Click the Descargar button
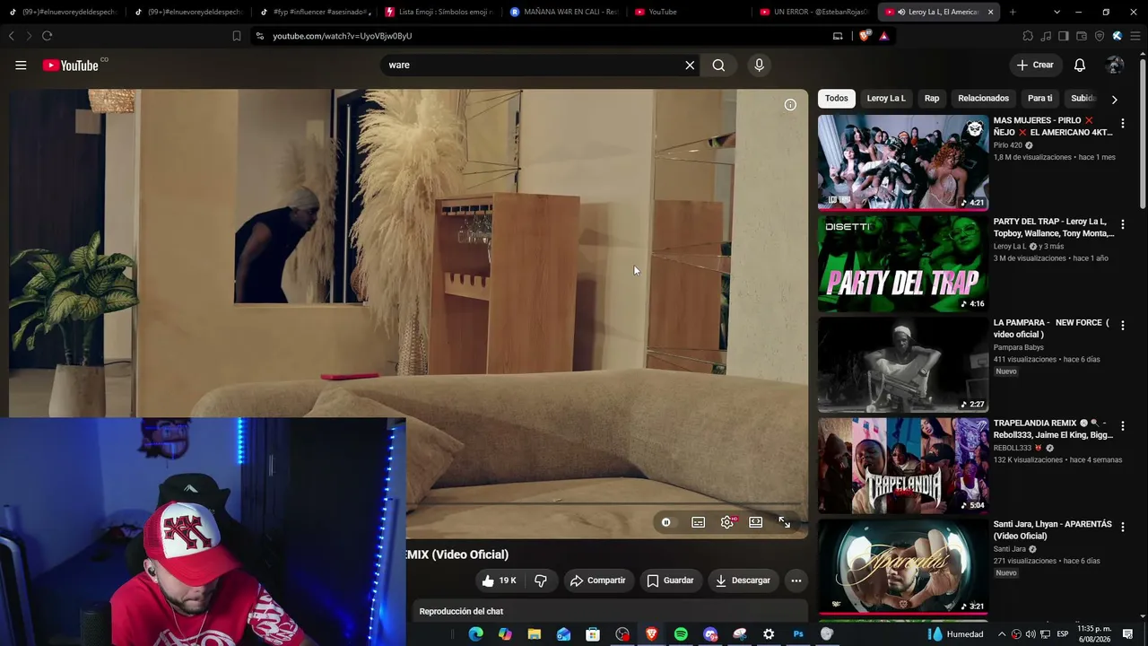1148x646 pixels. click(743, 581)
